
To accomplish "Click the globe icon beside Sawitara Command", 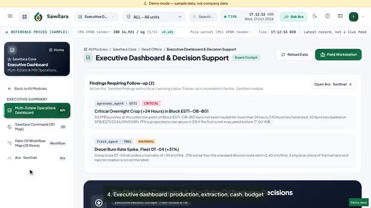I will [x=9, y=127].
